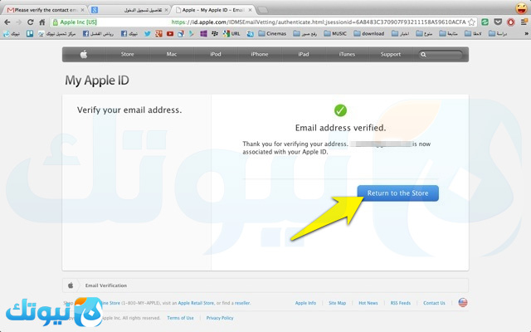This screenshot has width=531, height=332.
Task: Click the Return to the Store button
Action: (398, 193)
